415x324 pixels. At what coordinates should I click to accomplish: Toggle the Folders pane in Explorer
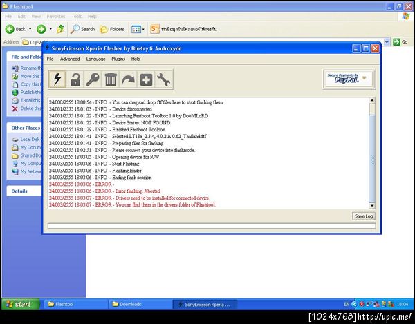click(112, 29)
